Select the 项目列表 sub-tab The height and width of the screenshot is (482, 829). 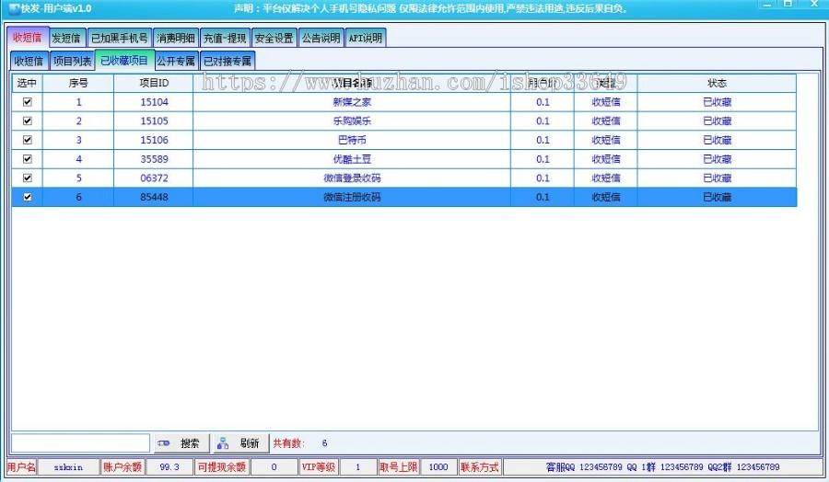pyautogui.click(x=71, y=62)
